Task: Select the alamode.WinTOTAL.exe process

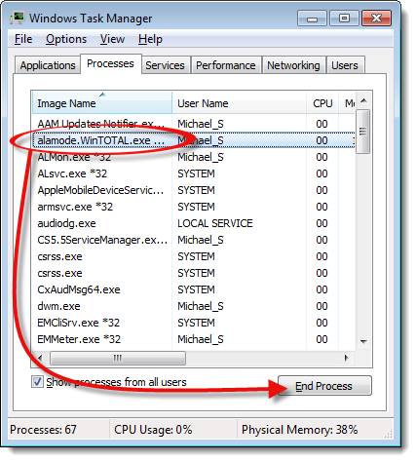Action: click(x=193, y=140)
